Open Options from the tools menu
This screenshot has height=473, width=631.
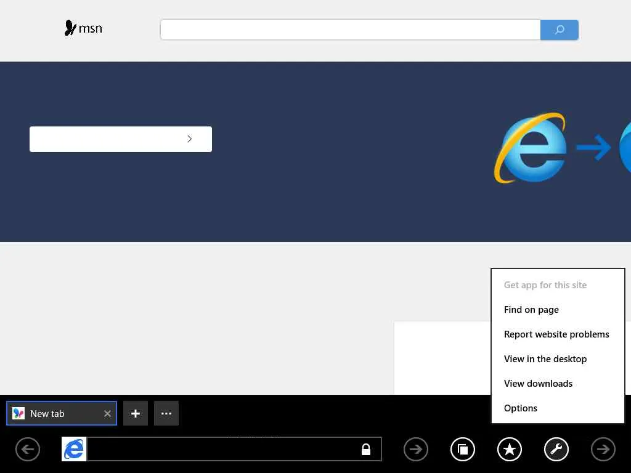click(x=520, y=408)
